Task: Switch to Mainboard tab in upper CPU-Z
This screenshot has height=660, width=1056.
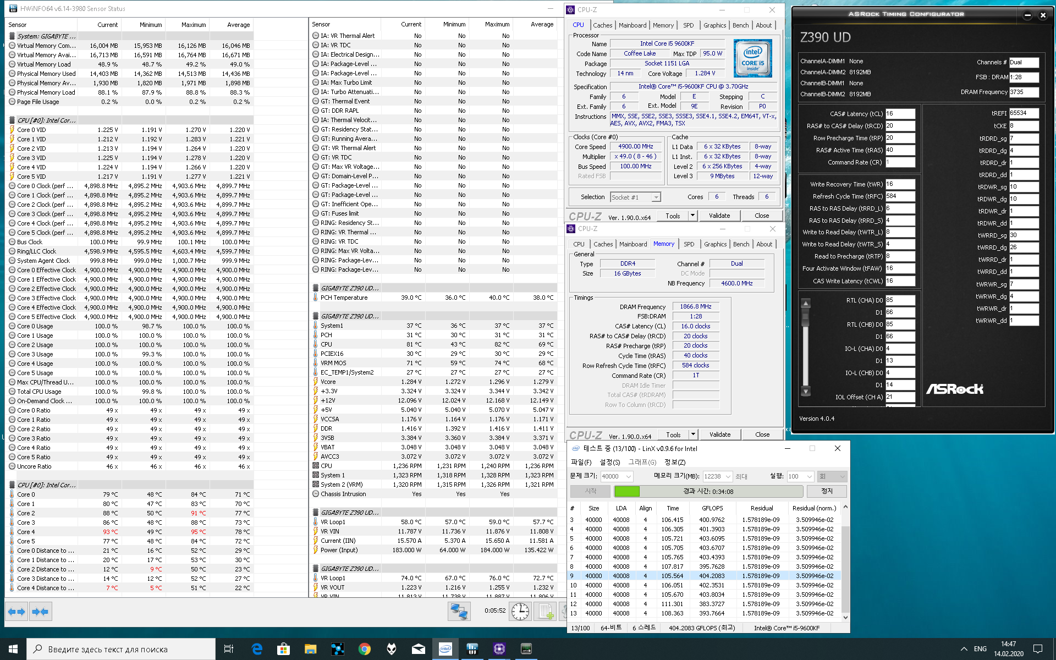Action: [632, 25]
